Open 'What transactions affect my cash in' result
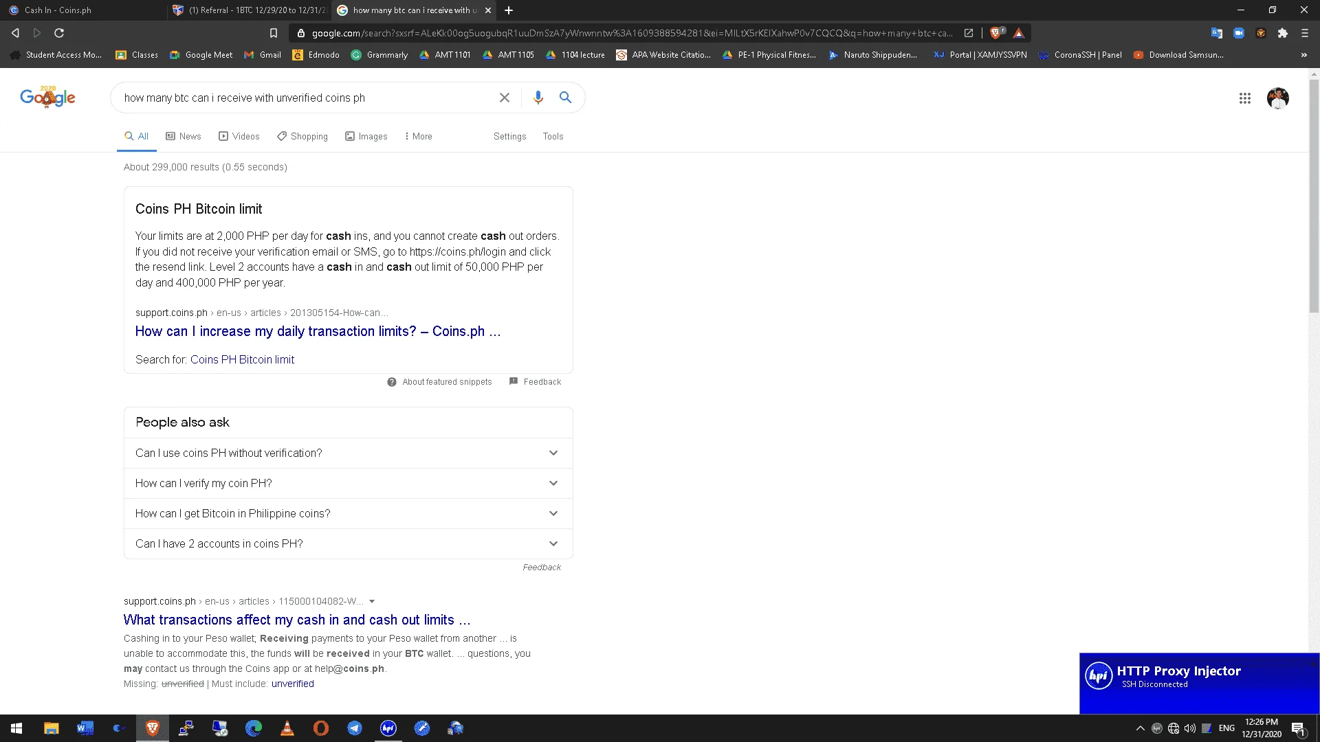The image size is (1320, 742). point(297,620)
